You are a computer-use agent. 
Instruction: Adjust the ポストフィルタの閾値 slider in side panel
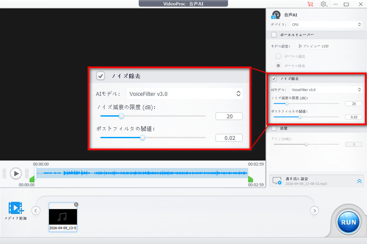pyautogui.click(x=300, y=117)
